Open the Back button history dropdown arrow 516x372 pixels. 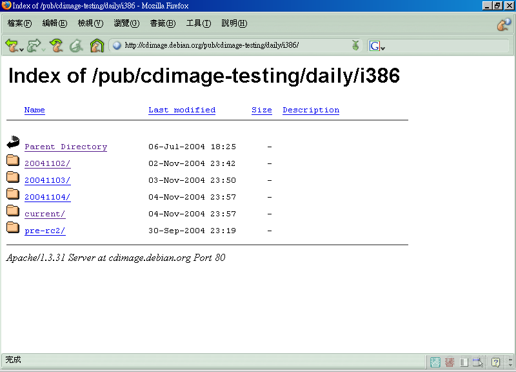[22, 49]
